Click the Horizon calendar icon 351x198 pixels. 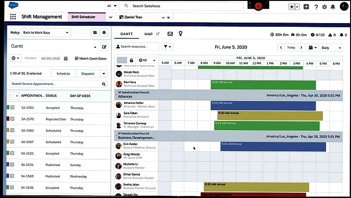pos(66,59)
